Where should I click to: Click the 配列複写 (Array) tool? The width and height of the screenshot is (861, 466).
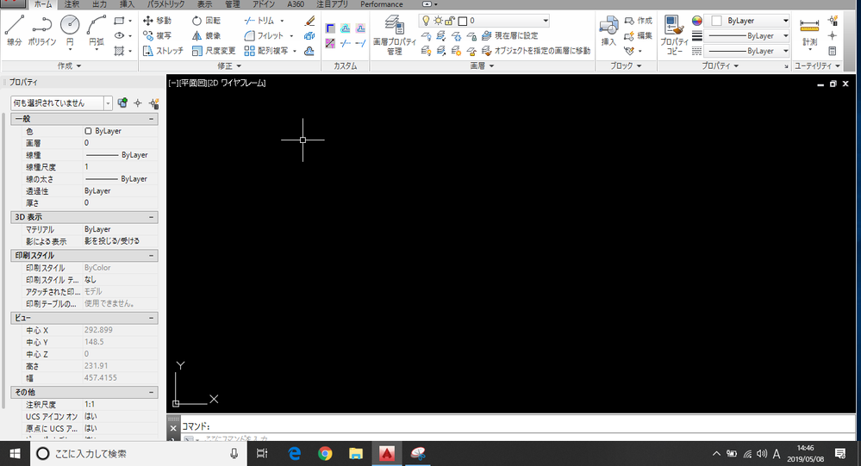tap(266, 51)
